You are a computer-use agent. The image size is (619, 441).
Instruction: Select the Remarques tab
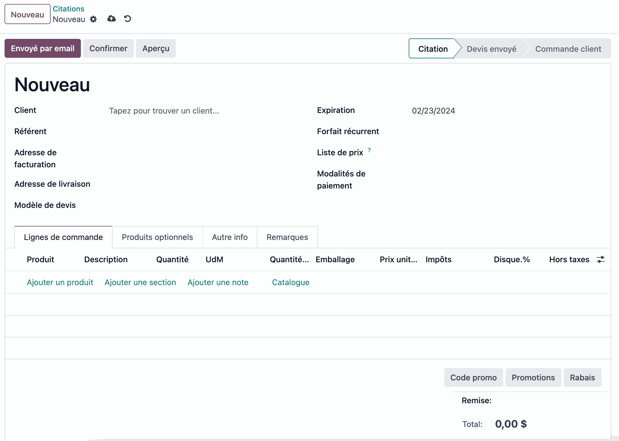[x=287, y=237]
